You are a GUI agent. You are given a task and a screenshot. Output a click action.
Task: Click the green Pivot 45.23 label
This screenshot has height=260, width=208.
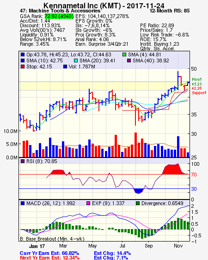tap(197, 82)
